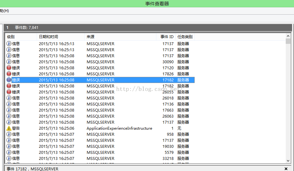Select the error icon for event 26055
Image resolution: width=294 pixels, height=171 pixels.
[x=9, y=92]
